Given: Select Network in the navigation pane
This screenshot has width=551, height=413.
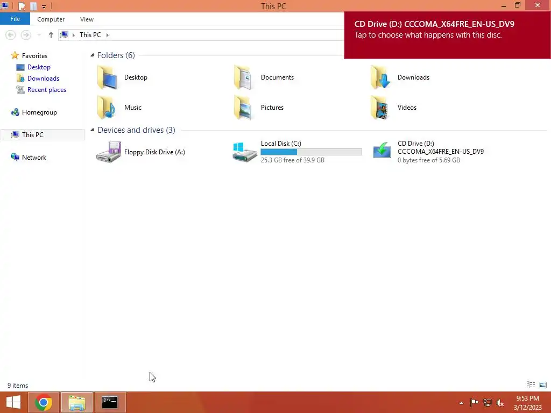Looking at the screenshot, I should 34,158.
